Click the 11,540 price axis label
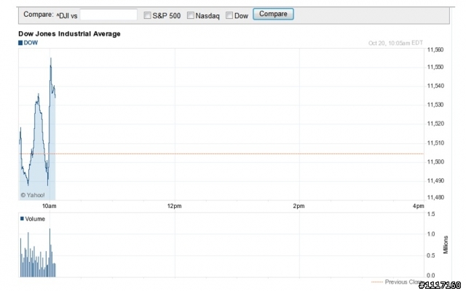This screenshot has width=466, height=291. 435,86
